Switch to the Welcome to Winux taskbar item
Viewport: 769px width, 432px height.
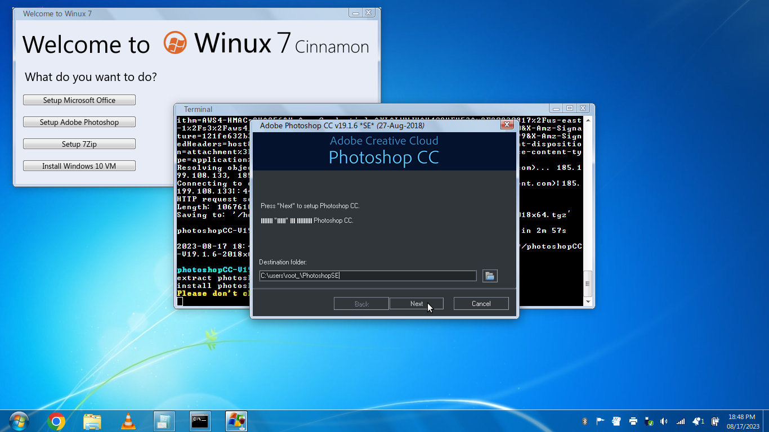[x=164, y=421]
